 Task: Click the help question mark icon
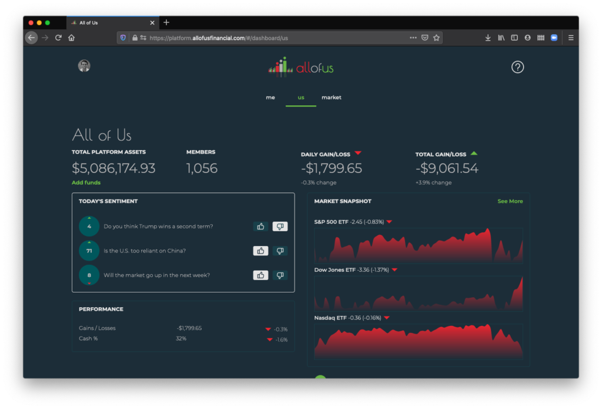pos(517,67)
